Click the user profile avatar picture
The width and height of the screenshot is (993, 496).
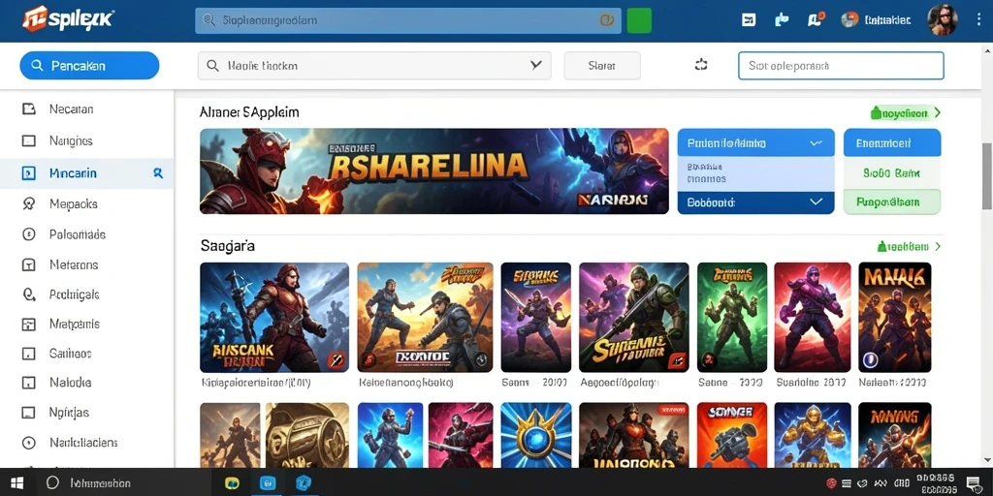click(x=943, y=20)
